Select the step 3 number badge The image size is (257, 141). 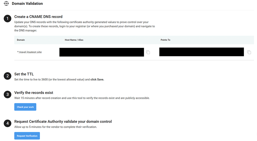pyautogui.click(x=8, y=94)
